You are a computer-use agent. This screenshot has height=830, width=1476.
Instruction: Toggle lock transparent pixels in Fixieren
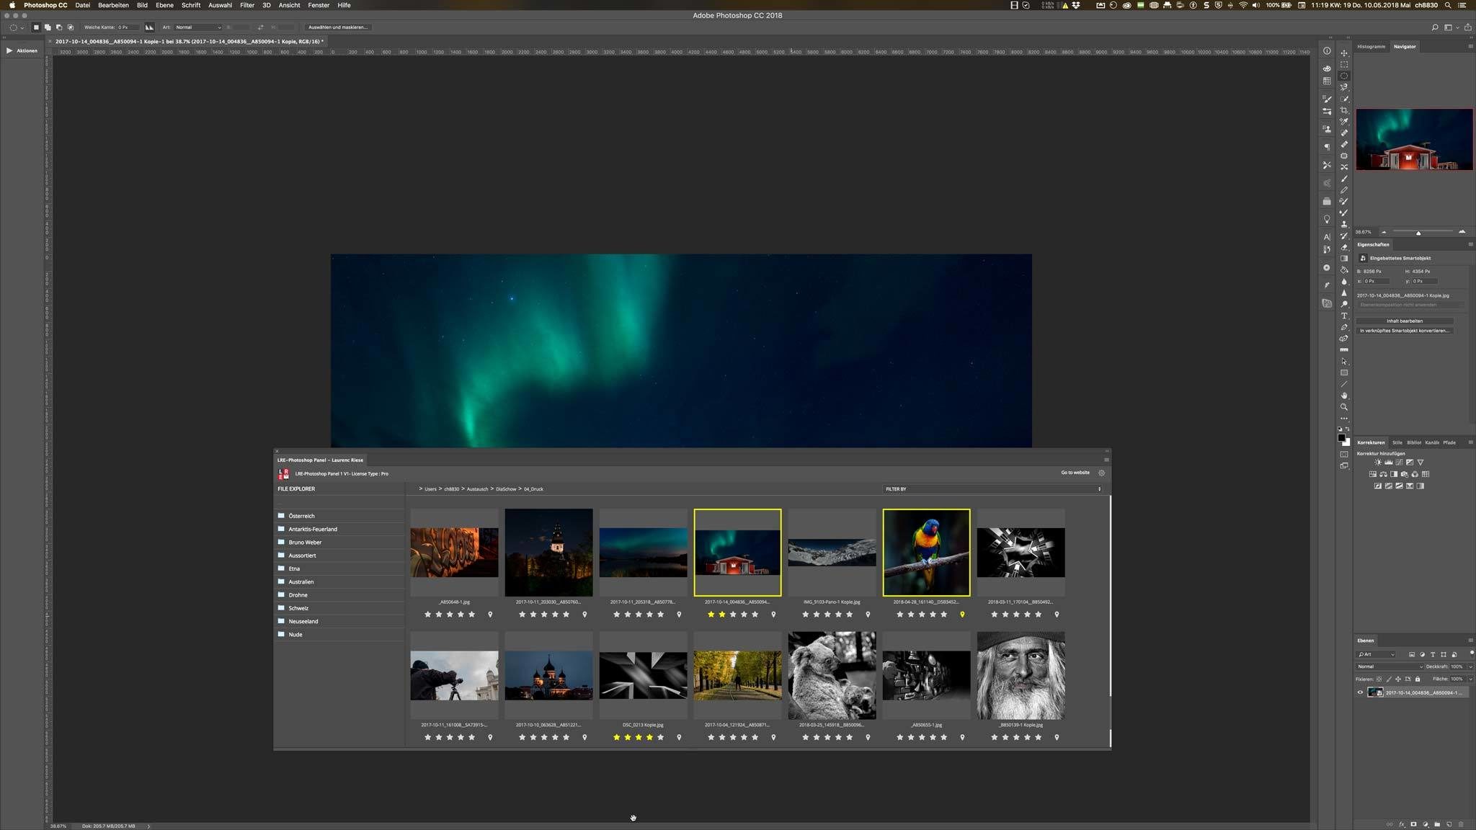pos(1379,679)
